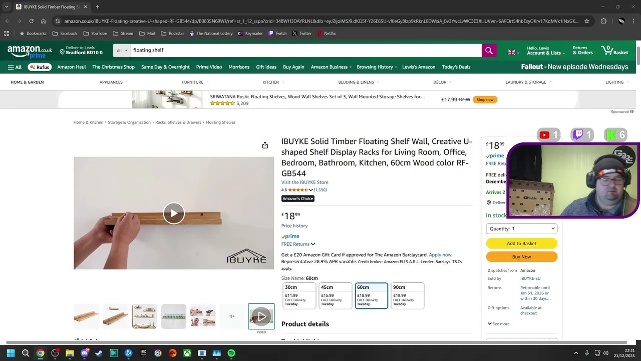Screen dimensions: 641x361
Task: Open Discord from taskbar
Action: click(85, 353)
